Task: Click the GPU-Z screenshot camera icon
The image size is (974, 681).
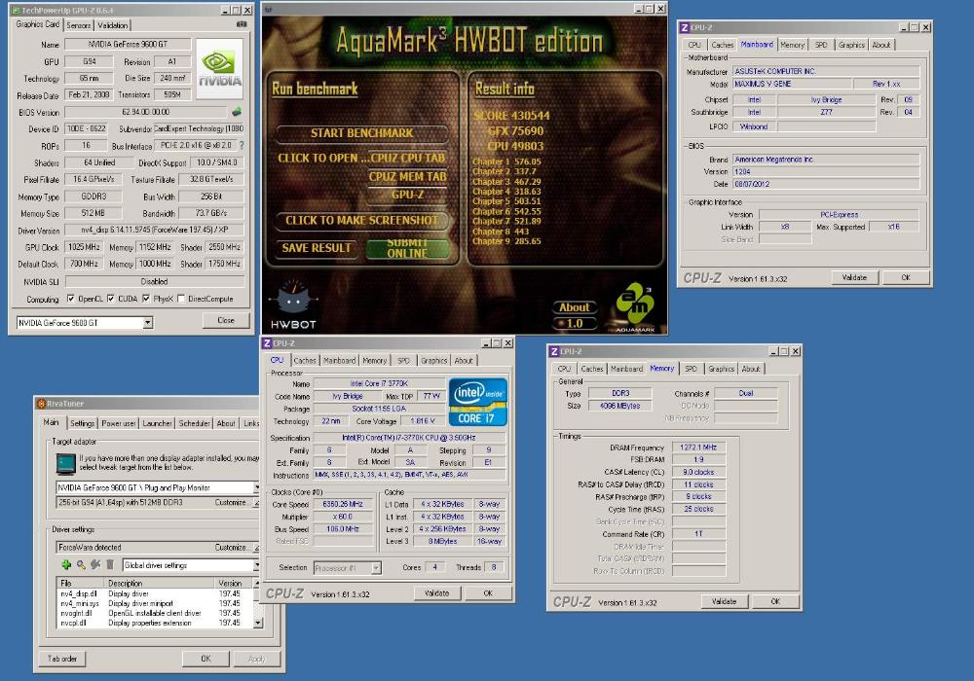Action: tap(242, 24)
